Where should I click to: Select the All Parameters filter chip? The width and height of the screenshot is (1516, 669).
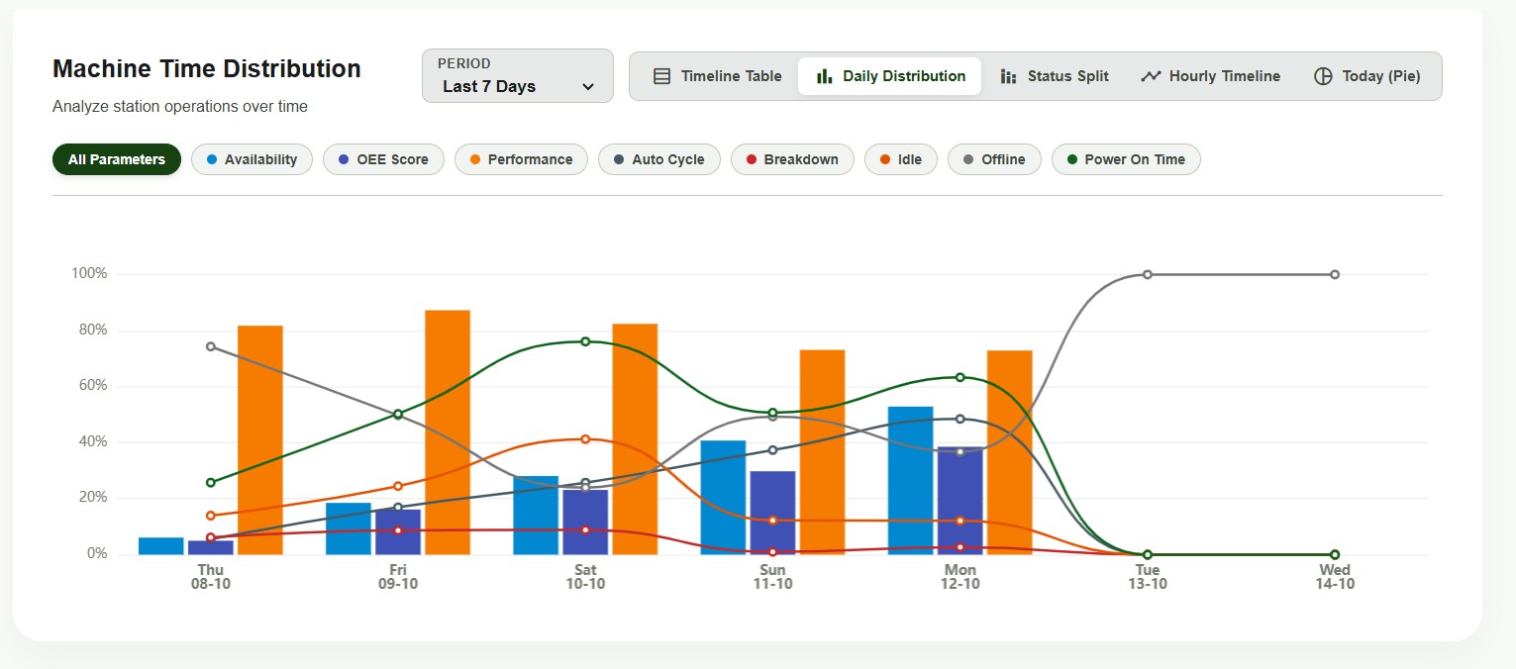[x=117, y=159]
